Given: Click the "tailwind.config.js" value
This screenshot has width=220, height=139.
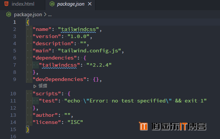Looking at the screenshot, I should tap(89, 51).
